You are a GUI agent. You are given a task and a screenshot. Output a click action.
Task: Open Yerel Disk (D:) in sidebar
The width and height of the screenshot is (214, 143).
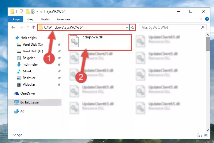(33, 51)
